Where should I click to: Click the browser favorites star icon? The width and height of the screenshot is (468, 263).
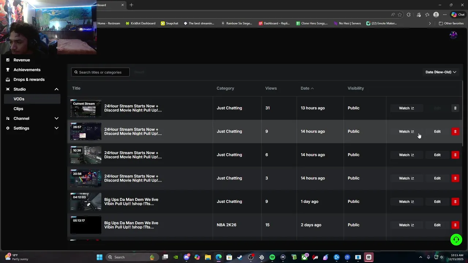click(400, 15)
